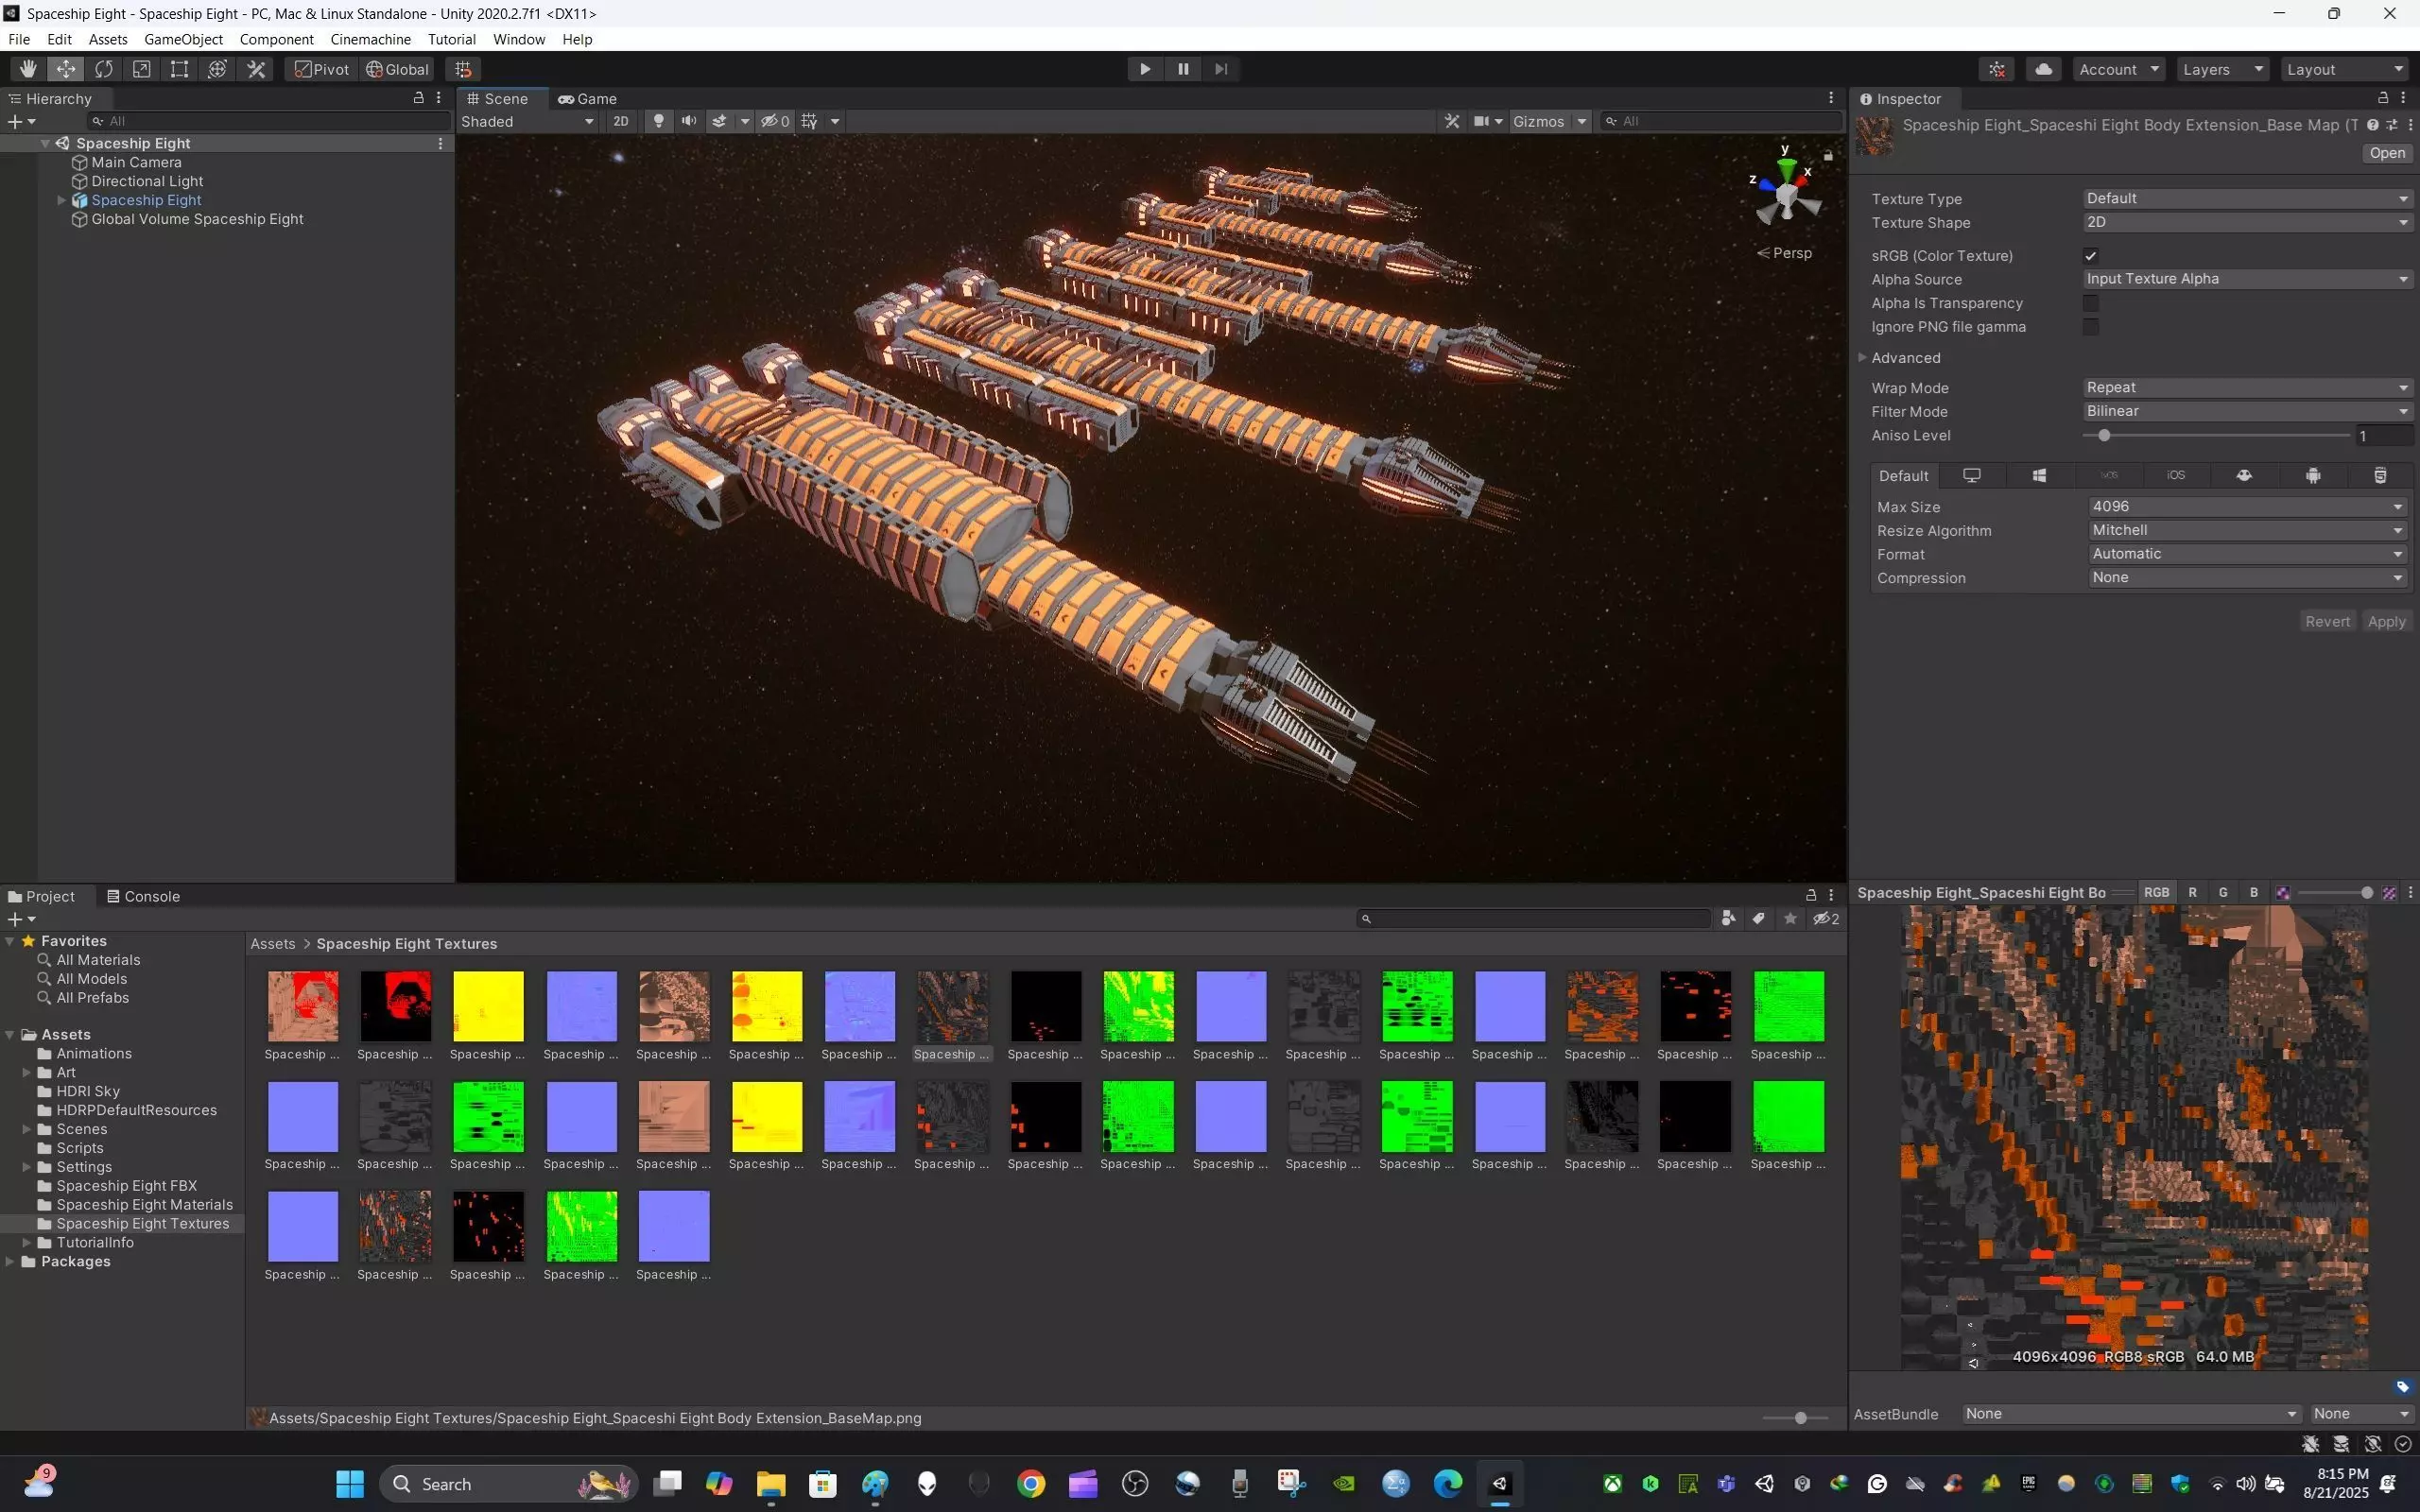Screen dimensions: 2420x1512
Task: Open Shaded draw mode dropdown
Action: [x=528, y=121]
